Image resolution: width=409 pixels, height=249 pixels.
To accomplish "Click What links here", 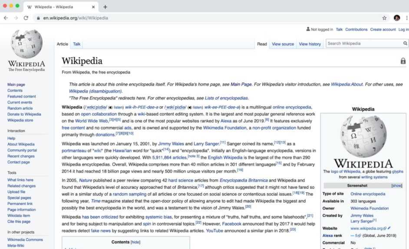I will click(20, 180).
